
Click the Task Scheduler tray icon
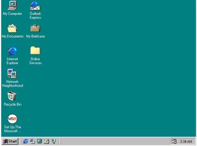[174, 141]
